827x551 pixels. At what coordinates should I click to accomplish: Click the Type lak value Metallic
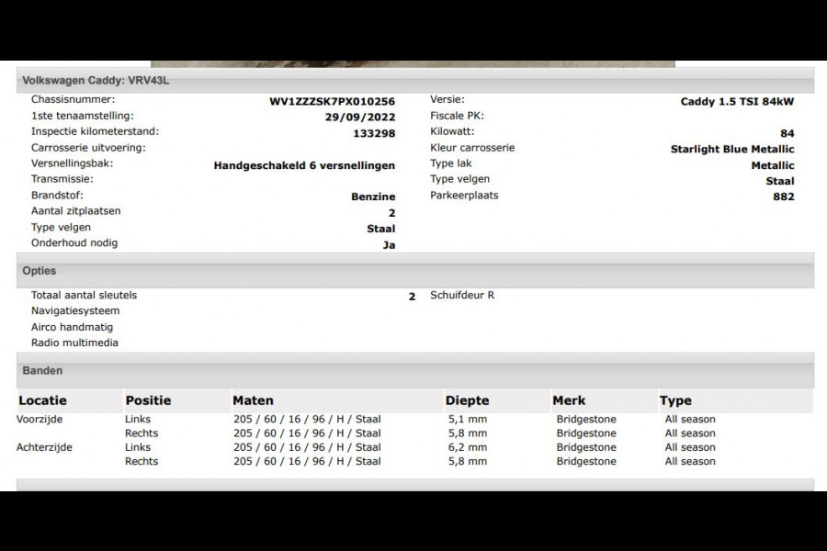(x=773, y=165)
